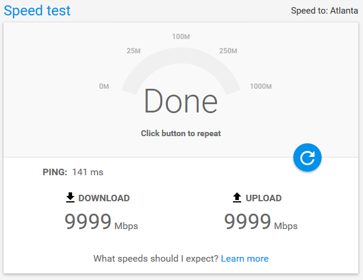Click the 250M gauge marker

(228, 51)
